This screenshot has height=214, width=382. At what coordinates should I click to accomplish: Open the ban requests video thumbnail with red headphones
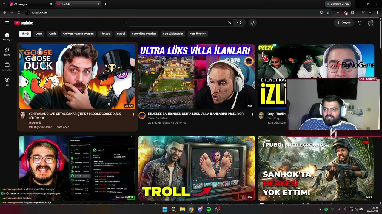77,168
